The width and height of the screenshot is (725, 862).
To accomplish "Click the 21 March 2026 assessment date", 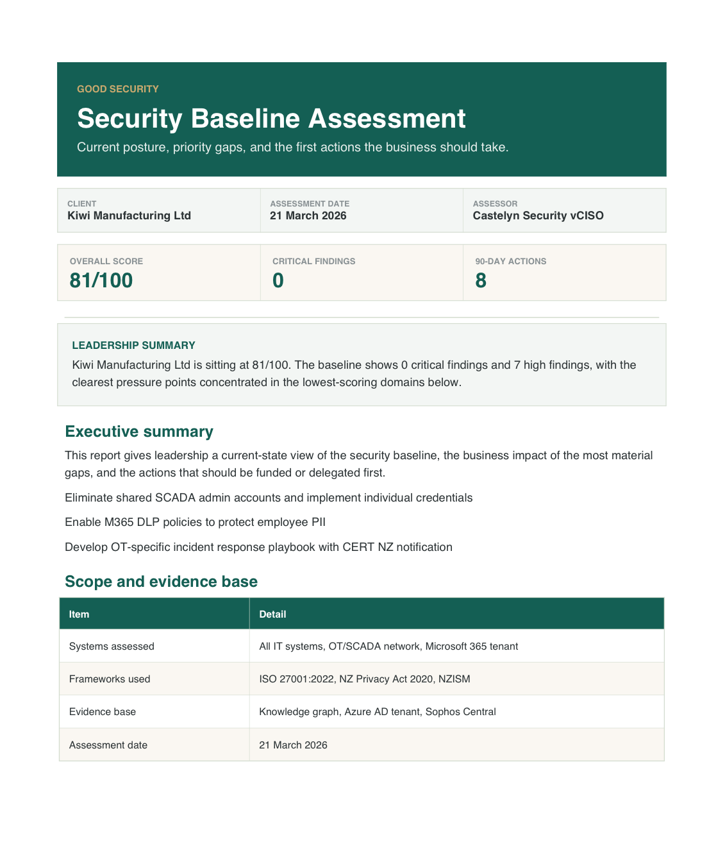I will click(x=308, y=216).
